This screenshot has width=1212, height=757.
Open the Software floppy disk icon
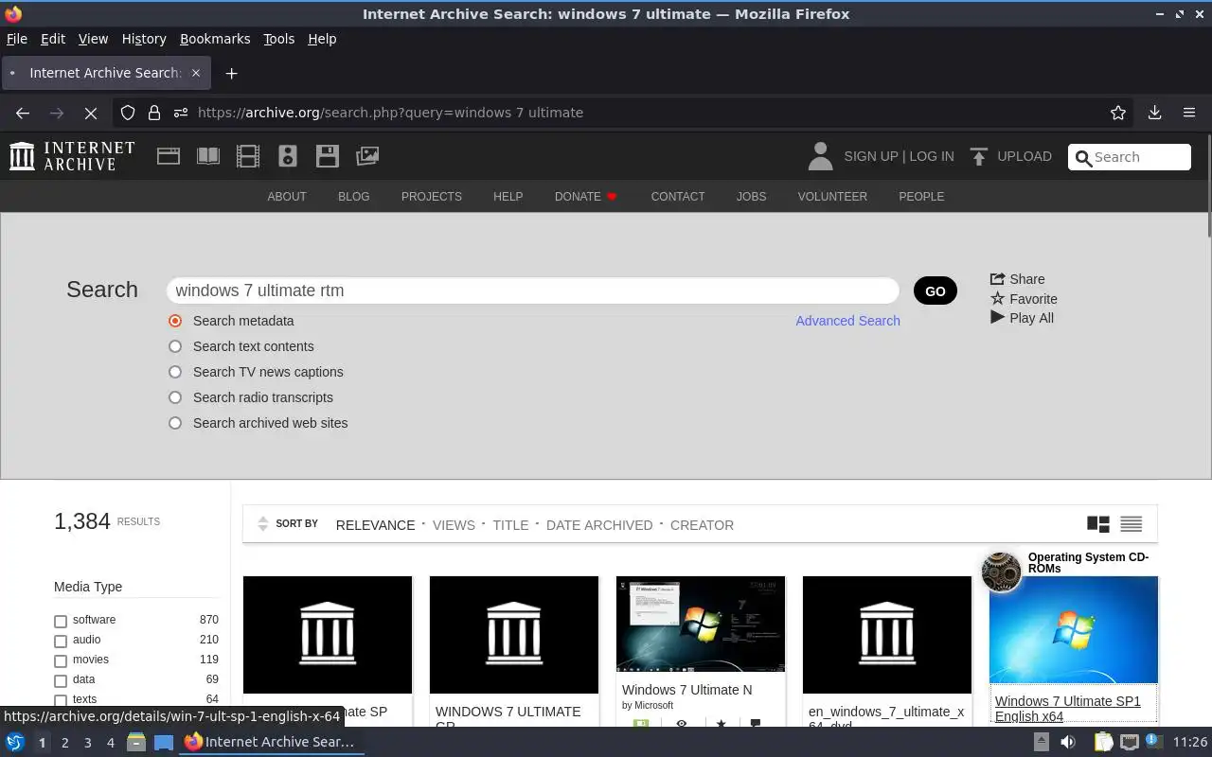(x=328, y=156)
